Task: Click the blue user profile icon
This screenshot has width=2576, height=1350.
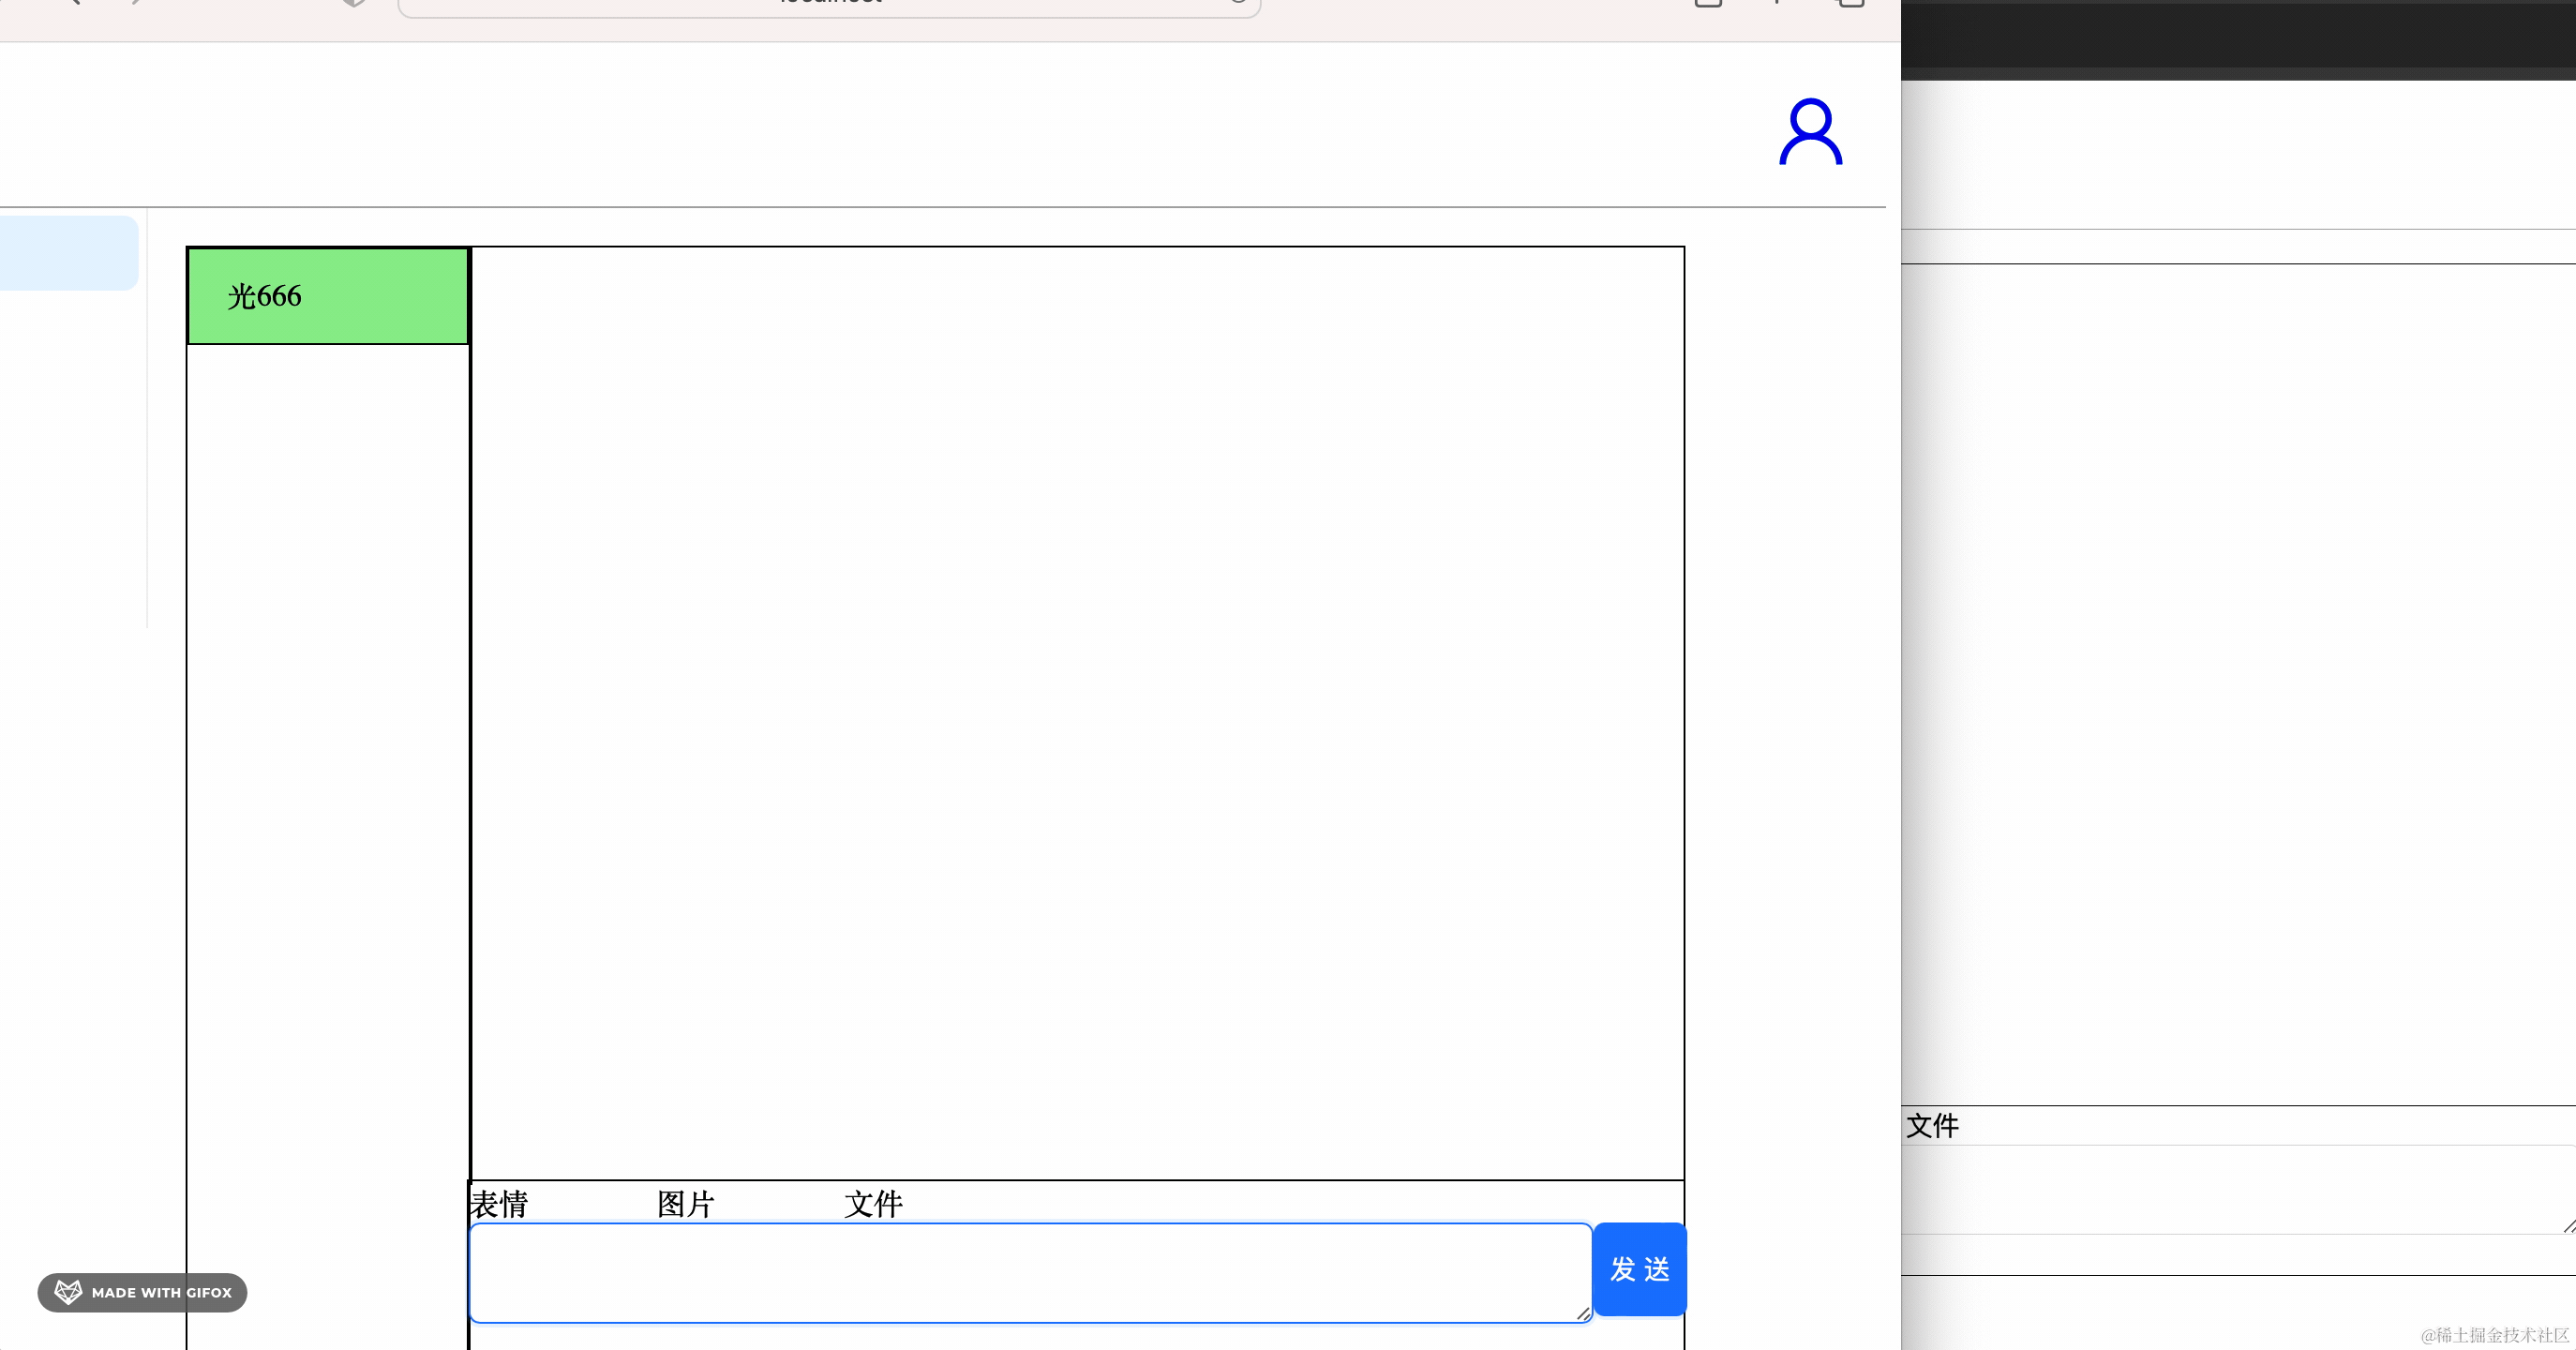Action: point(1810,132)
